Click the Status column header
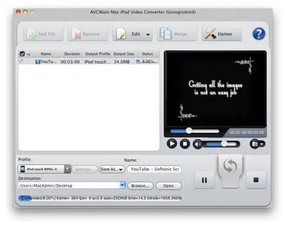 tap(147, 54)
